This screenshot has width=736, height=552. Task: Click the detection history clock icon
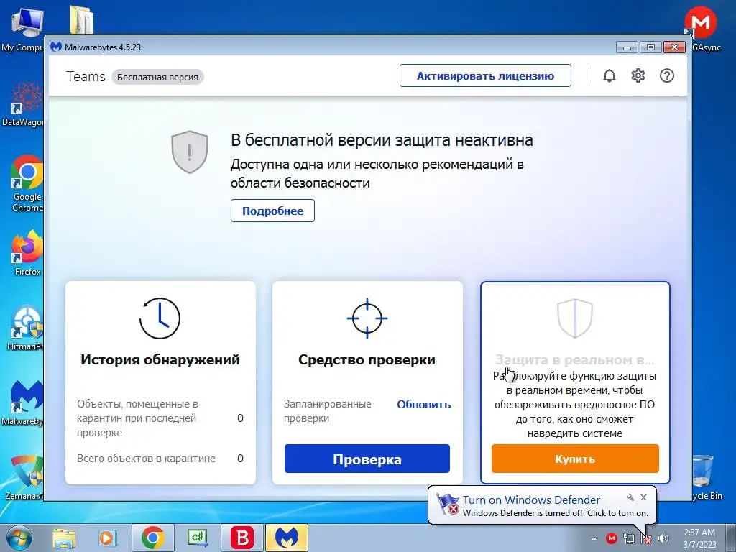pyautogui.click(x=160, y=318)
